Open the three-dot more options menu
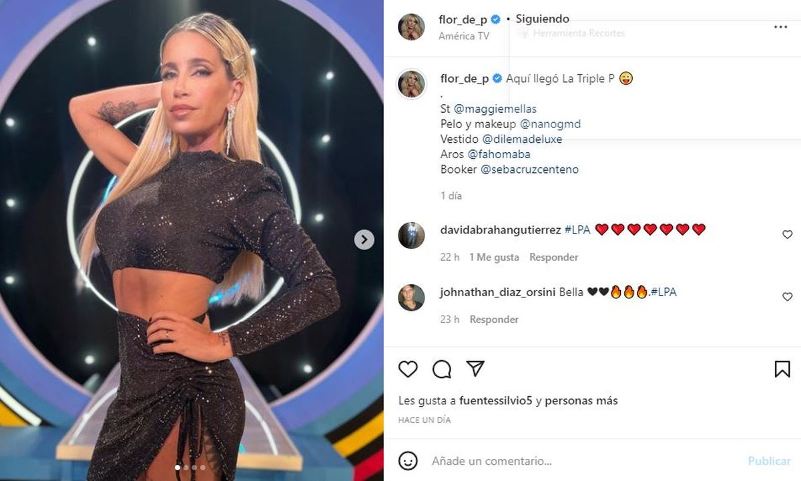Viewport: 801px width, 481px height. (780, 27)
